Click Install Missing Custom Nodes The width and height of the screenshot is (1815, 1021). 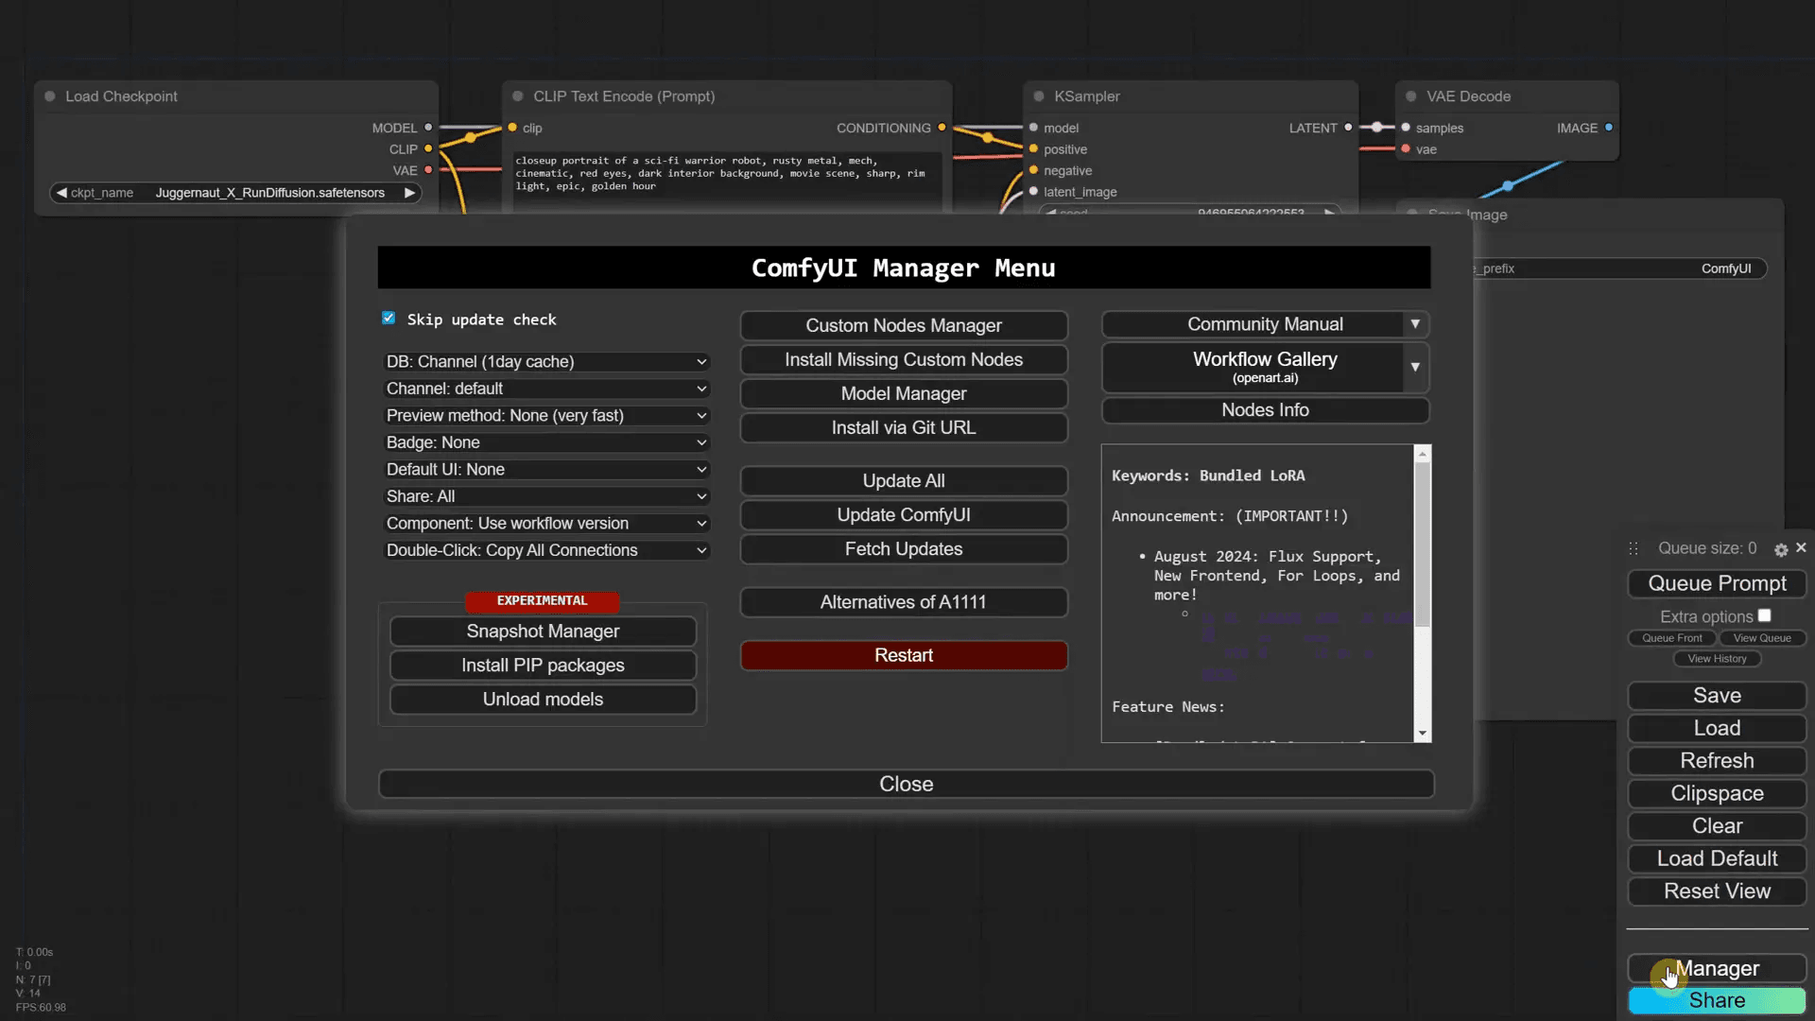pyautogui.click(x=904, y=359)
